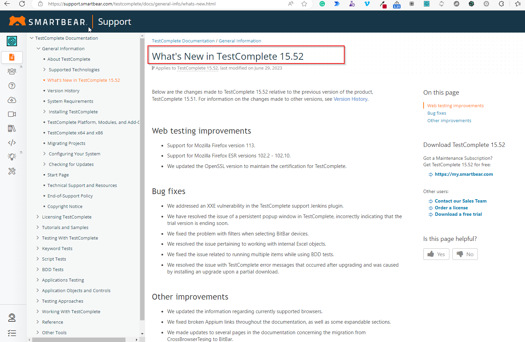Click the checklist icon at sidebar bottom

pos(12,333)
